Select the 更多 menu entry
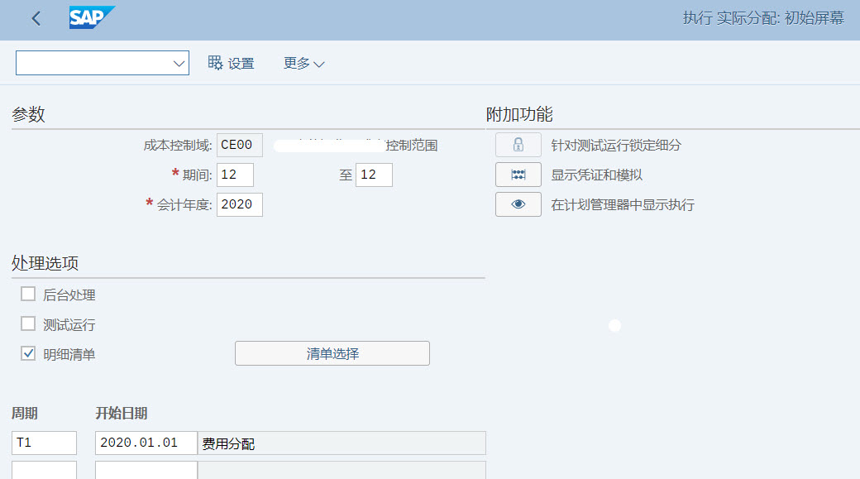860x479 pixels. pyautogui.click(x=302, y=63)
